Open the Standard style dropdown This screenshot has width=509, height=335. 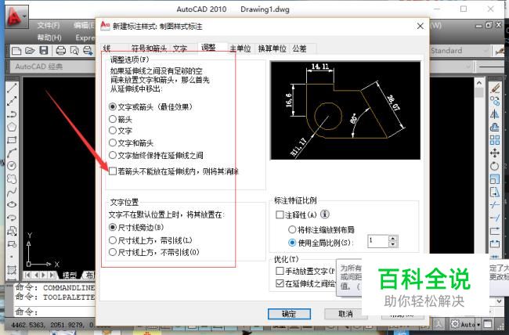click(459, 51)
